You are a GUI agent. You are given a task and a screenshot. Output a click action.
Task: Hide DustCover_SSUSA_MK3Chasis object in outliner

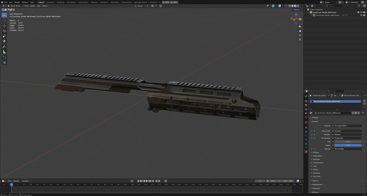pyautogui.click(x=361, y=15)
